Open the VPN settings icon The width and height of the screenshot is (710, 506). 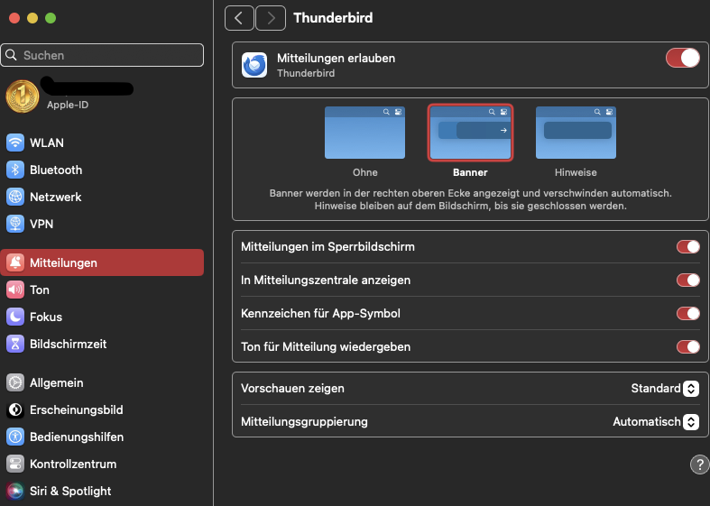[15, 224]
